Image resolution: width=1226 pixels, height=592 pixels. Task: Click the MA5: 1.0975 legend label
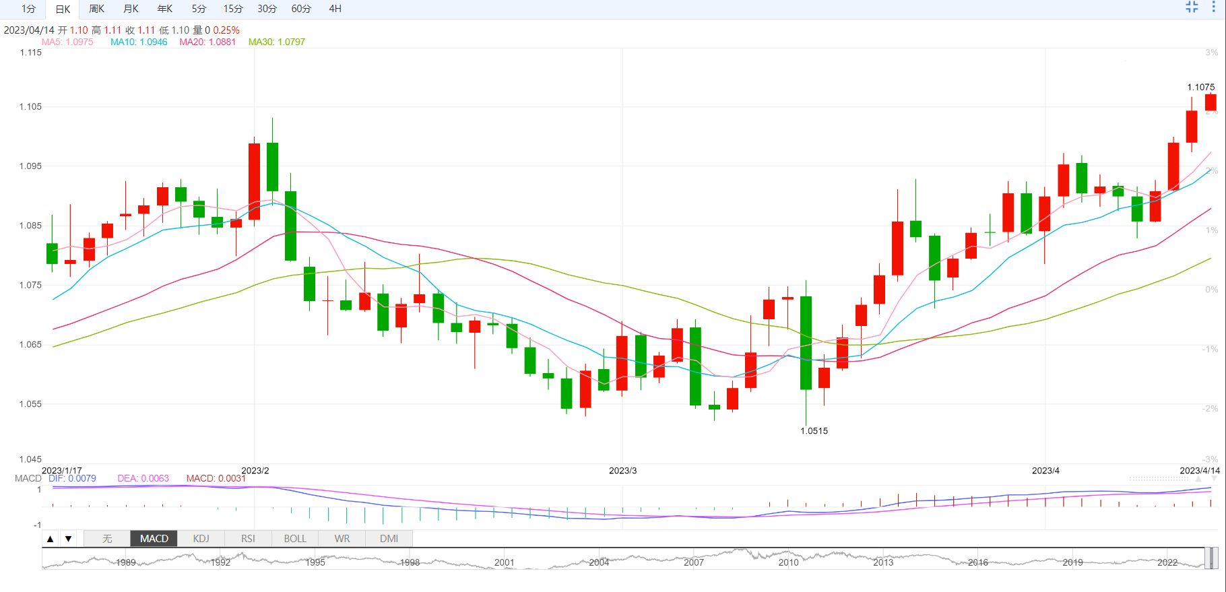tap(67, 42)
